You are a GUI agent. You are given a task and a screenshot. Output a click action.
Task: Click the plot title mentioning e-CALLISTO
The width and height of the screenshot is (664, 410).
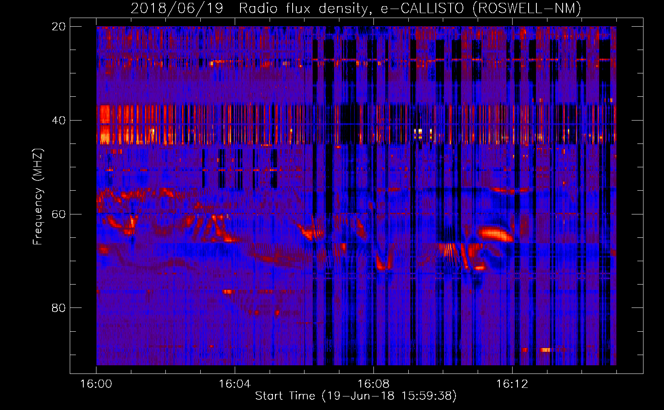click(x=356, y=8)
